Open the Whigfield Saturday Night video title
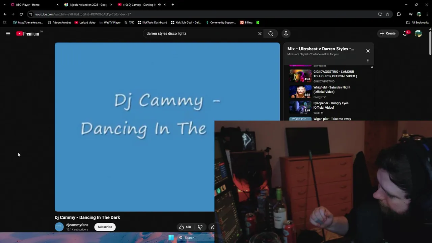This screenshot has height=243, width=432. tap(332, 89)
